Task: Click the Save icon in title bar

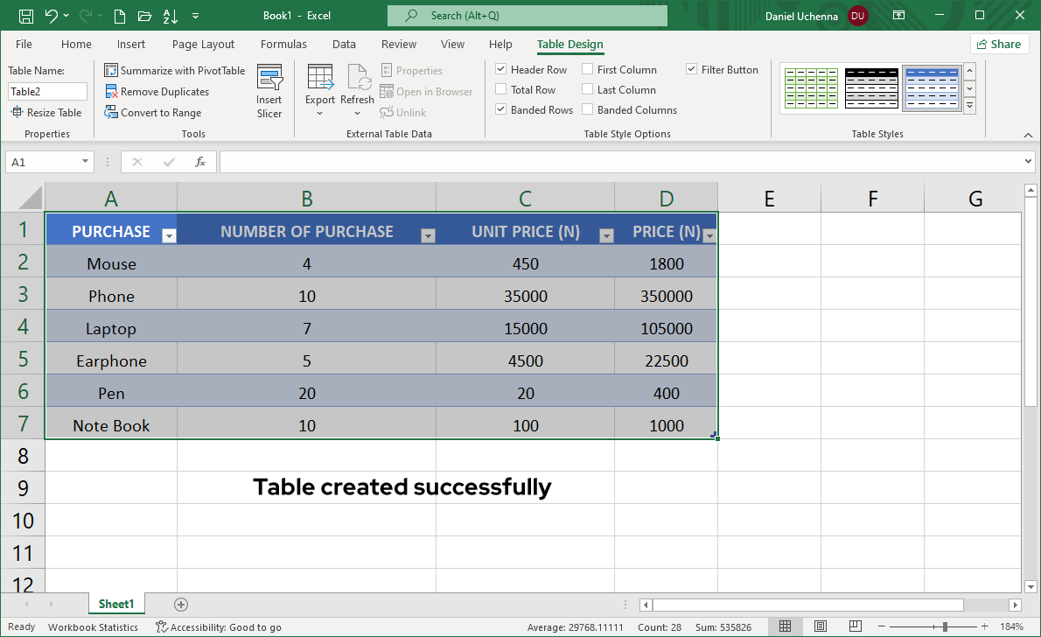Action: [26, 16]
